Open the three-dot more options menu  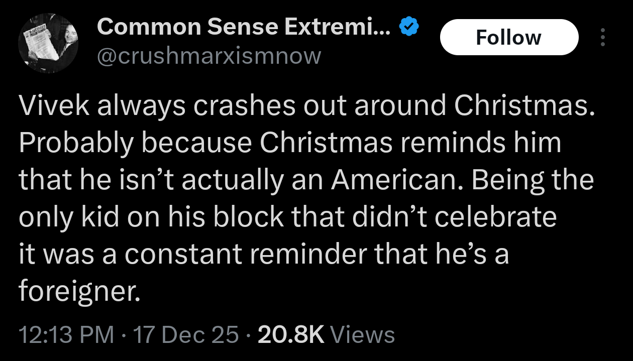click(x=603, y=37)
